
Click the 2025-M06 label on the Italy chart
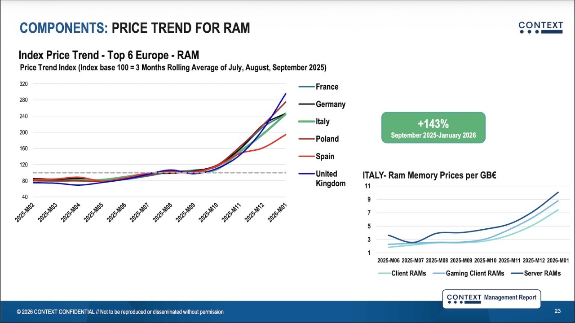pos(389,261)
